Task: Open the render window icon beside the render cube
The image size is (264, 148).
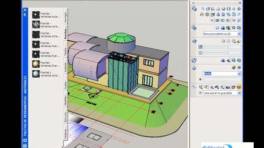Action: [239, 67]
